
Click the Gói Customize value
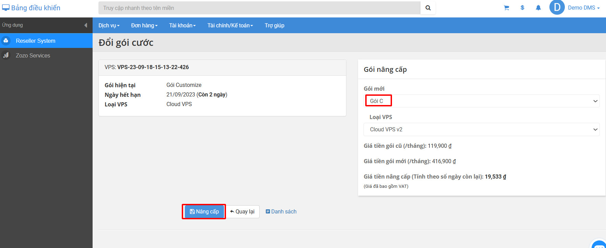[184, 85]
